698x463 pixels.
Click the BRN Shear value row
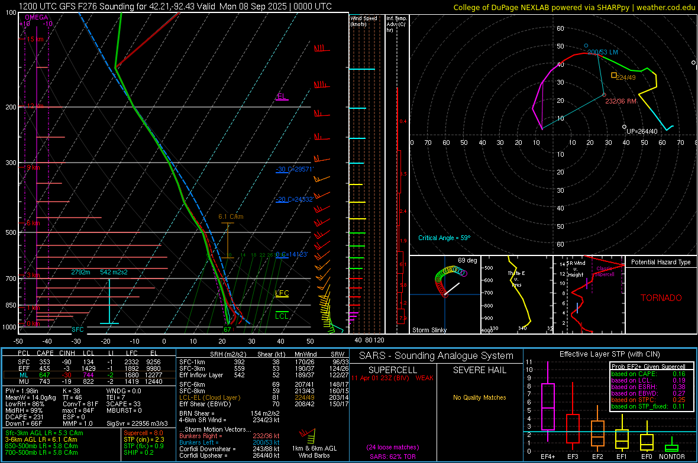click(x=230, y=413)
